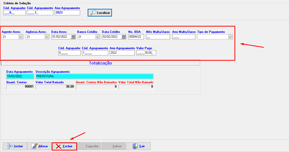Viewport: 289px width, 152px height.
Task: Open the Agência Arrec. dropdown list
Action: point(47,37)
